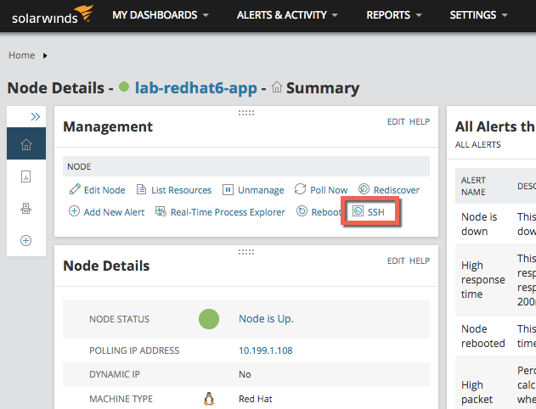Click the Reboot icon
Screen dimensions: 536x409
(302, 211)
